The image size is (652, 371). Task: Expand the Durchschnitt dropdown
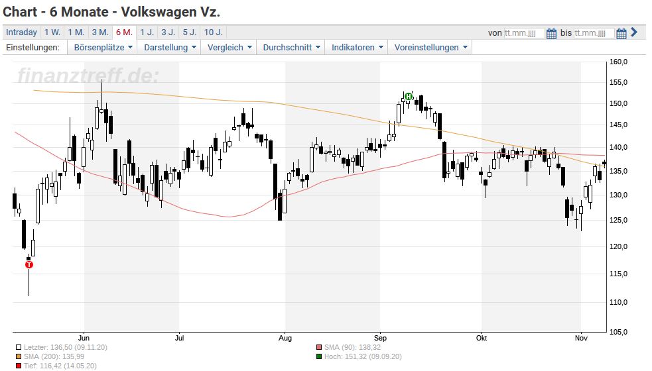pos(291,47)
